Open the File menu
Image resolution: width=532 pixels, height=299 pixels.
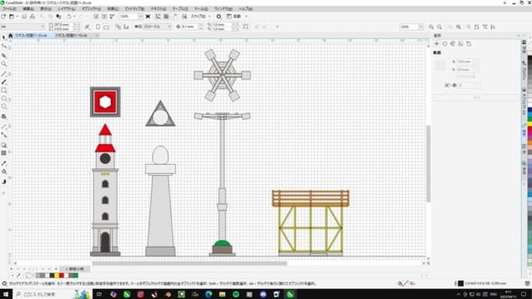(9, 8)
